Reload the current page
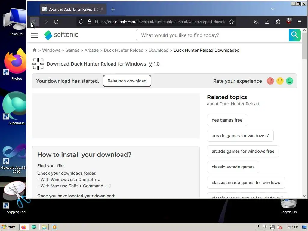This screenshot has height=231, width=308. [x=56, y=22]
